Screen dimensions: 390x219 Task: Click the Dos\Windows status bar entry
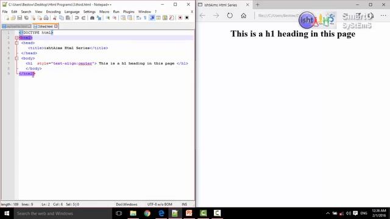click(127, 204)
